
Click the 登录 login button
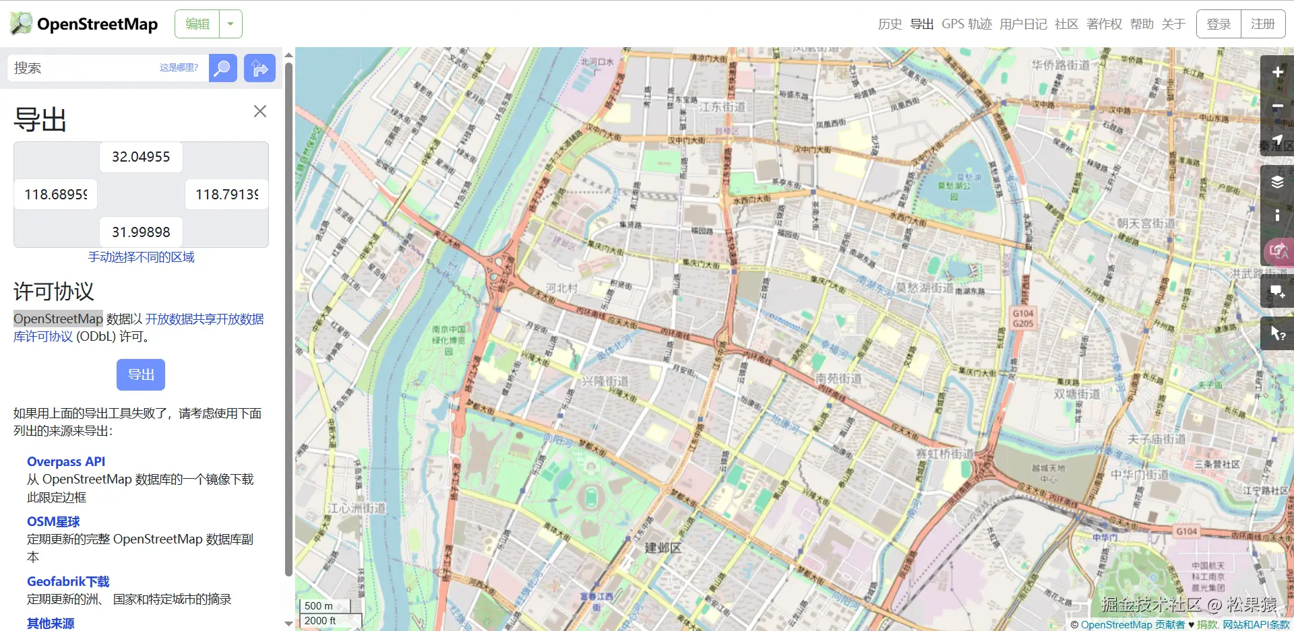click(x=1219, y=24)
